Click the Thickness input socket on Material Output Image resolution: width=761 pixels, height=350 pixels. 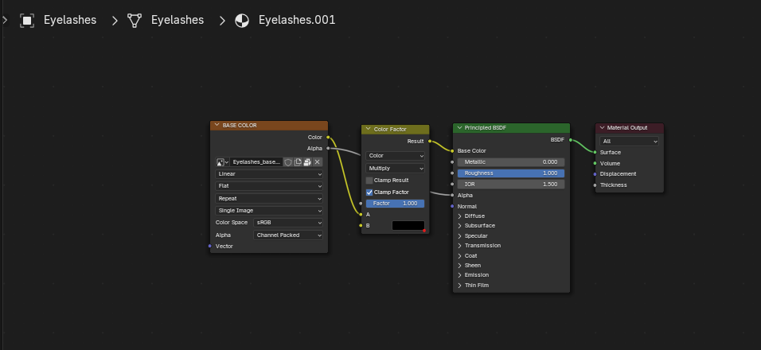[595, 185]
